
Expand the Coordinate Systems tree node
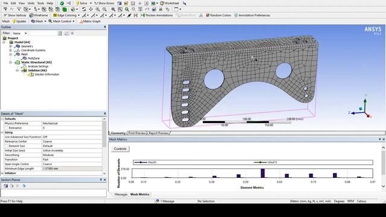(x=11, y=50)
